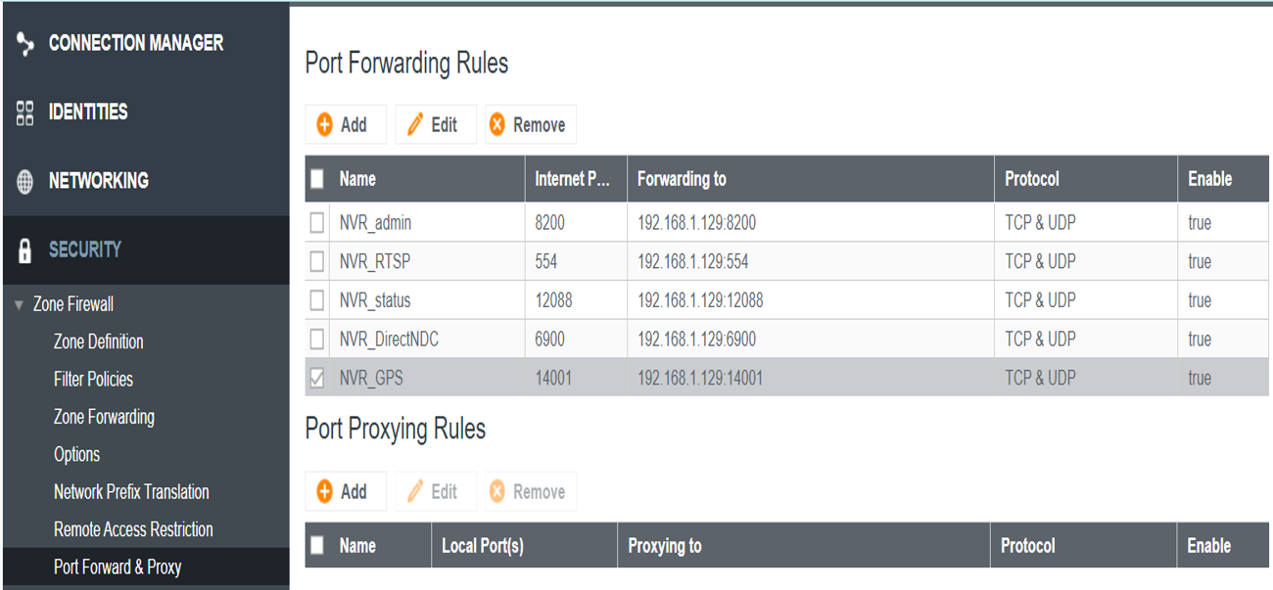
Task: Click the Connection Manager icon in sidebar
Action: (x=25, y=44)
